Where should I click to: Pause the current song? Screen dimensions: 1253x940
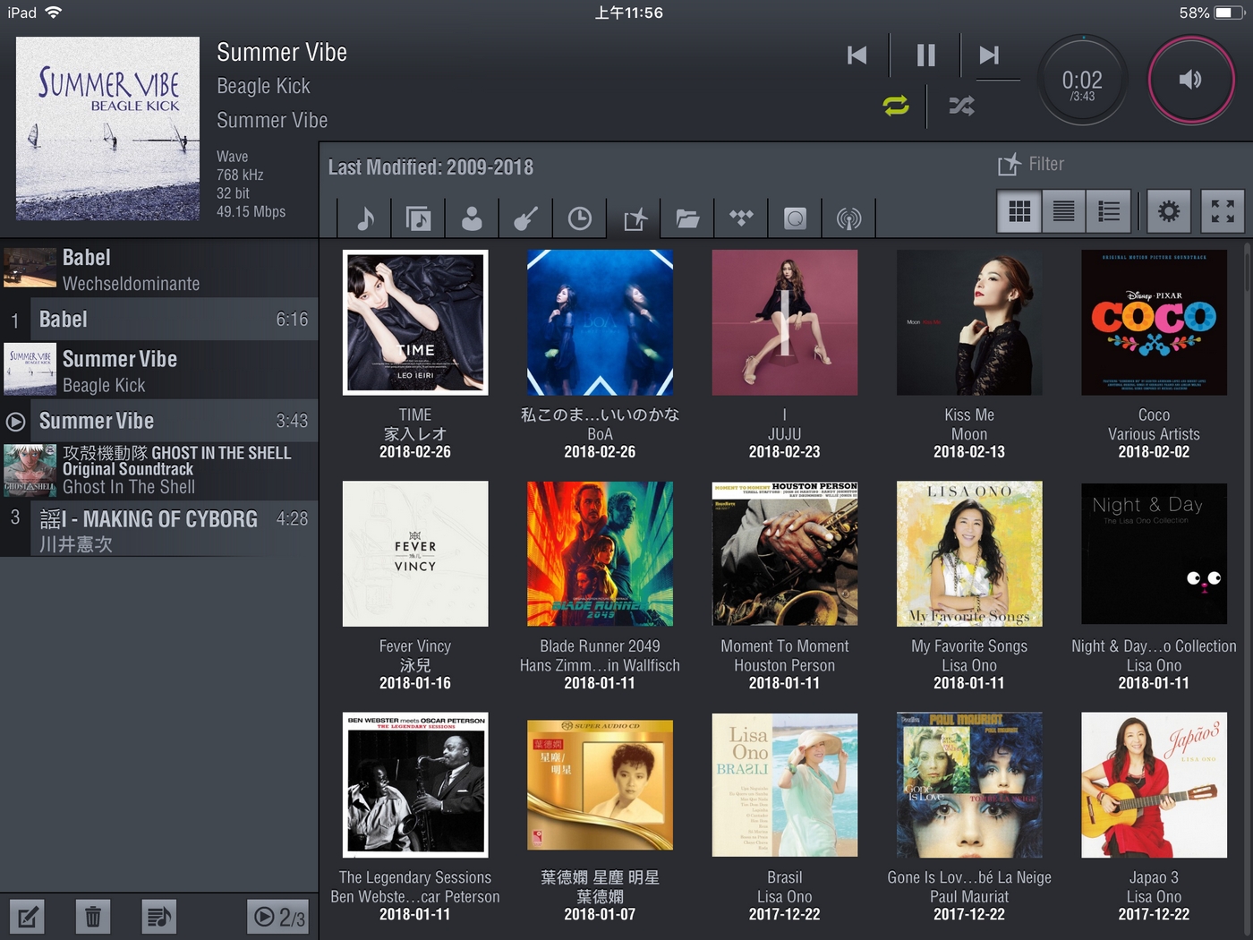point(925,56)
